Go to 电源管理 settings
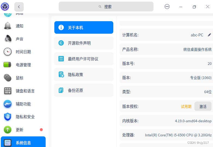The height and width of the screenshot is (147, 213). 23,65
